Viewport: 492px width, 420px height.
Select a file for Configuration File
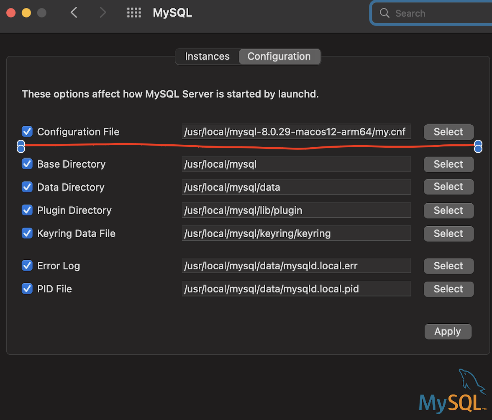pos(448,132)
